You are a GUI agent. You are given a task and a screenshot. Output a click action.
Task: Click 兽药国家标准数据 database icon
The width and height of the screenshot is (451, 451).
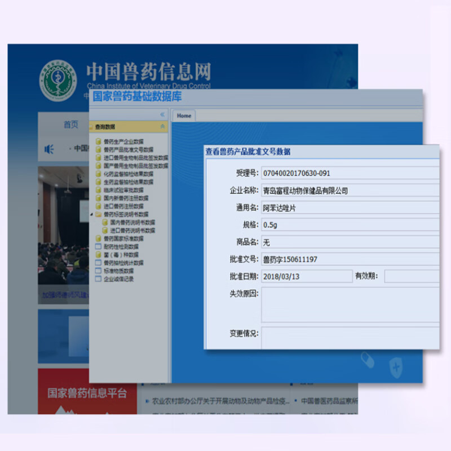coord(99,238)
